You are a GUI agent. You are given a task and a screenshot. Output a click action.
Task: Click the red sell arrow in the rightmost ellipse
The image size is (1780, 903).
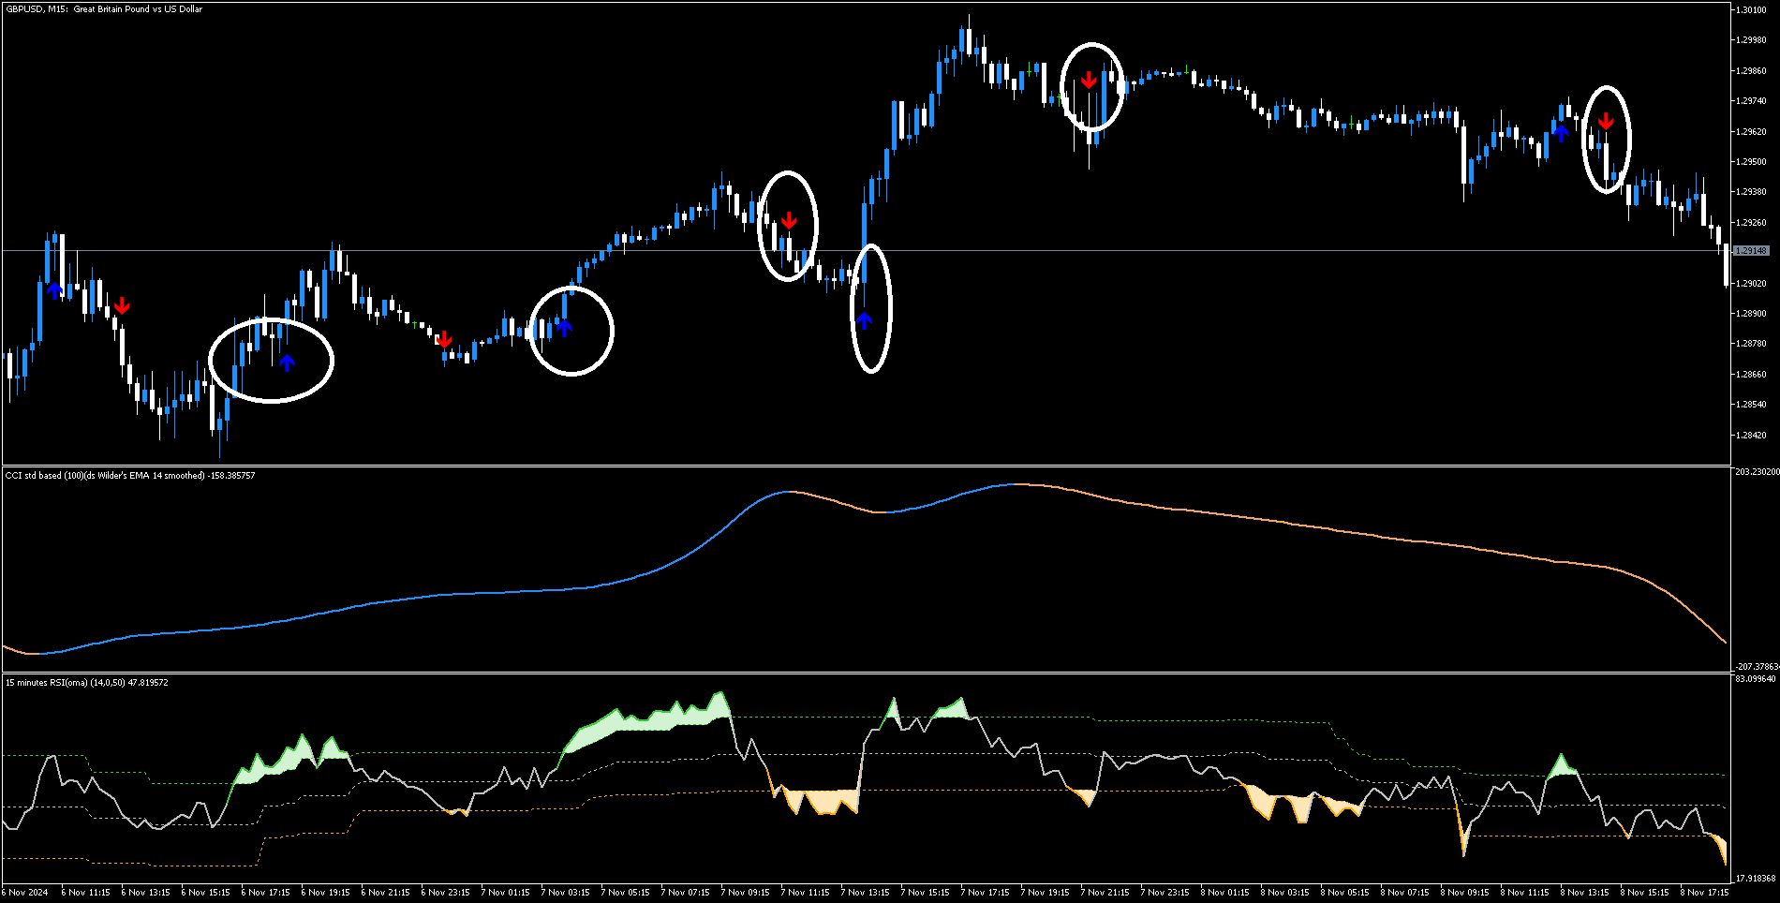pos(1606,121)
